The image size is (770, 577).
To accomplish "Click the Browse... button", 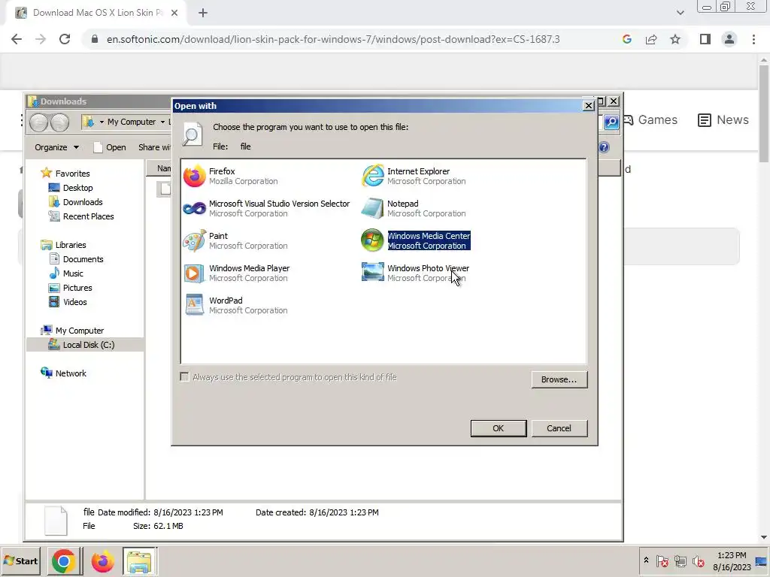I will tap(559, 379).
